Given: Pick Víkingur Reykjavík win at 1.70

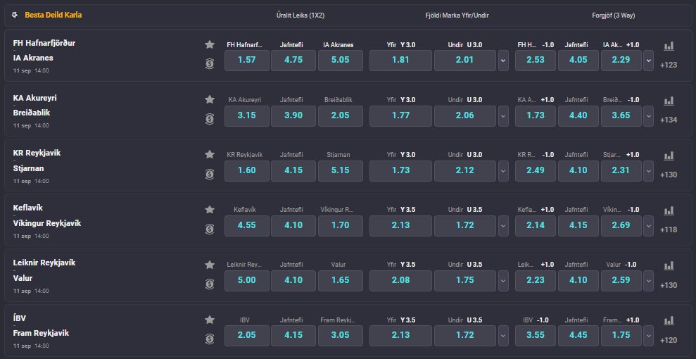Looking at the screenshot, I should coord(341,226).
